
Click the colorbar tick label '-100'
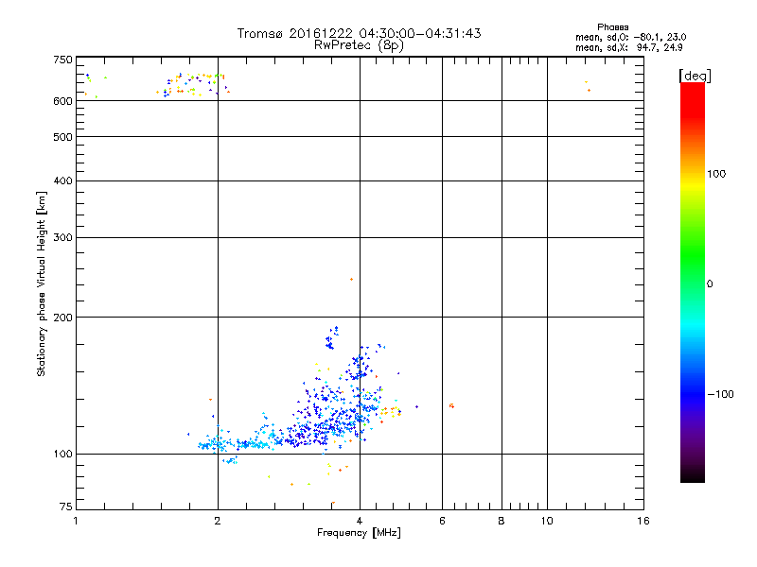click(720, 394)
